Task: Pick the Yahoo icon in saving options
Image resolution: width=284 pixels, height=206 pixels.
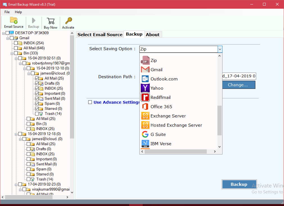Action: click(145, 88)
